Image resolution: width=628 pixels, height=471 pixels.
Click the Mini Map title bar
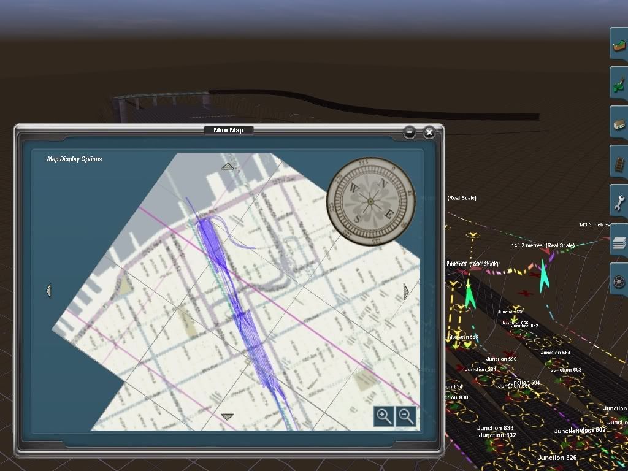coord(229,130)
